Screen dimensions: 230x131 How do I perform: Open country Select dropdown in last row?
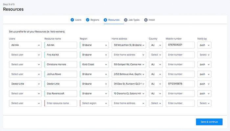(156, 103)
